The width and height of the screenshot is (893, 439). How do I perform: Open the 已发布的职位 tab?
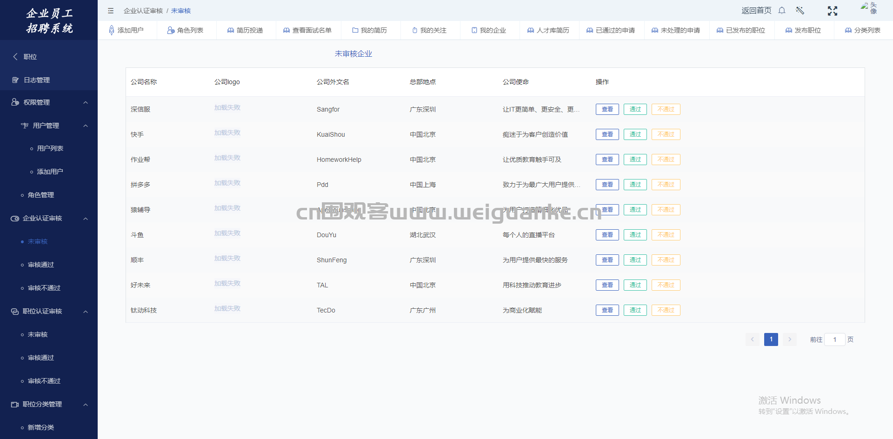[741, 30]
